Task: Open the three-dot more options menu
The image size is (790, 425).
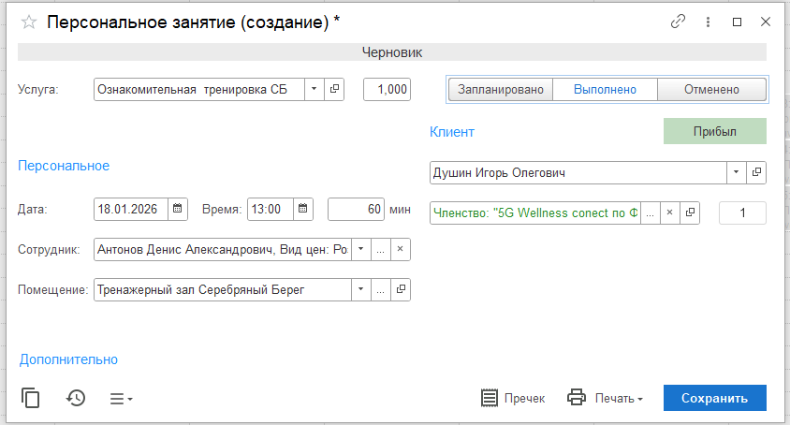Action: click(x=708, y=22)
